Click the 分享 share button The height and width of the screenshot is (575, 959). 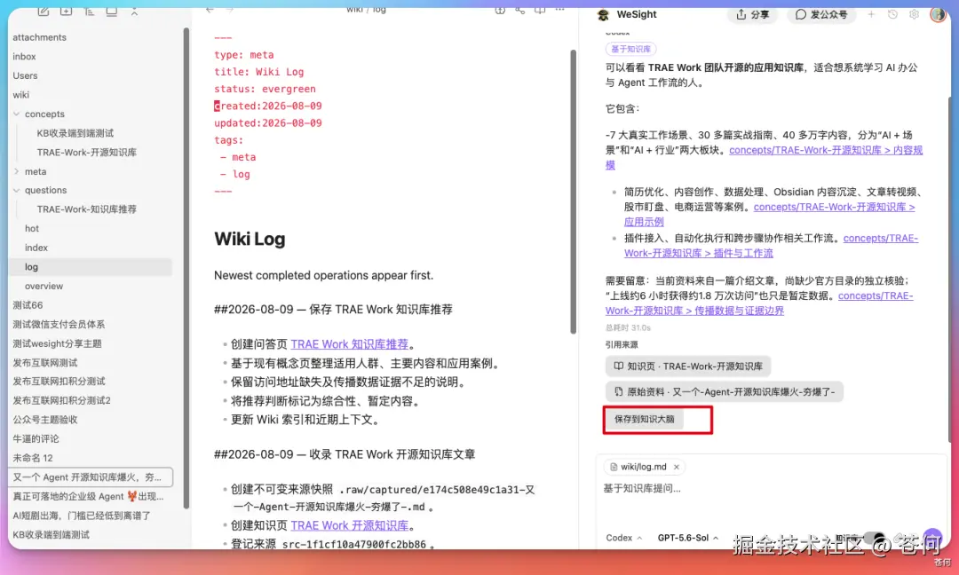pos(752,14)
